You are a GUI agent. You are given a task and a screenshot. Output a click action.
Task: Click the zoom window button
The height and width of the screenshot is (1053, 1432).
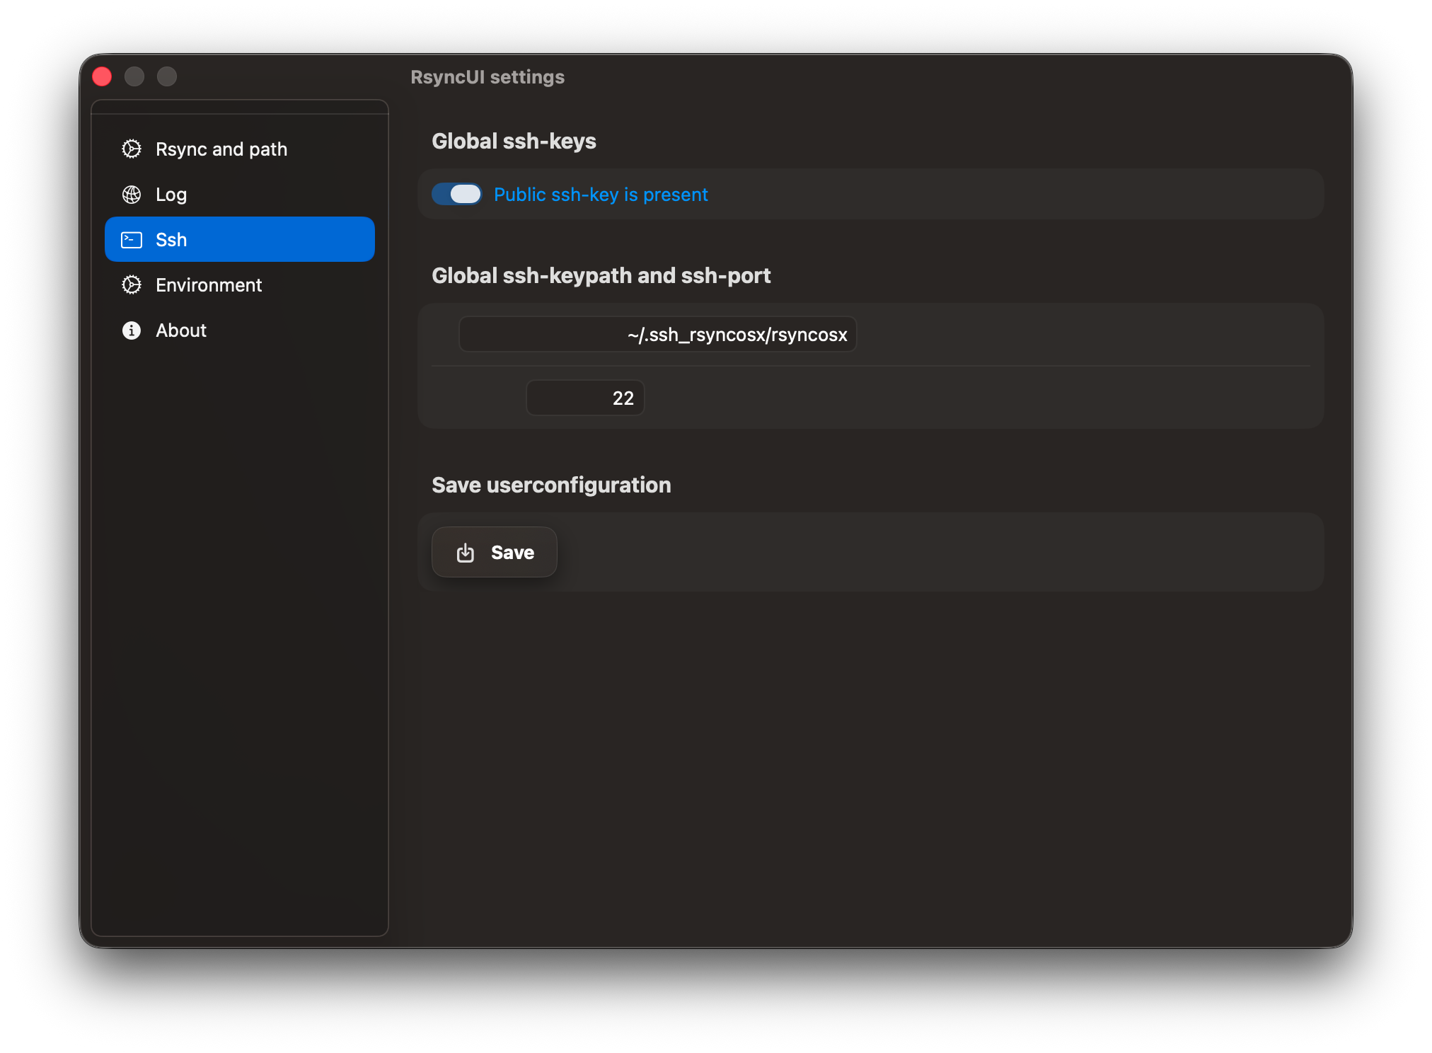(167, 76)
